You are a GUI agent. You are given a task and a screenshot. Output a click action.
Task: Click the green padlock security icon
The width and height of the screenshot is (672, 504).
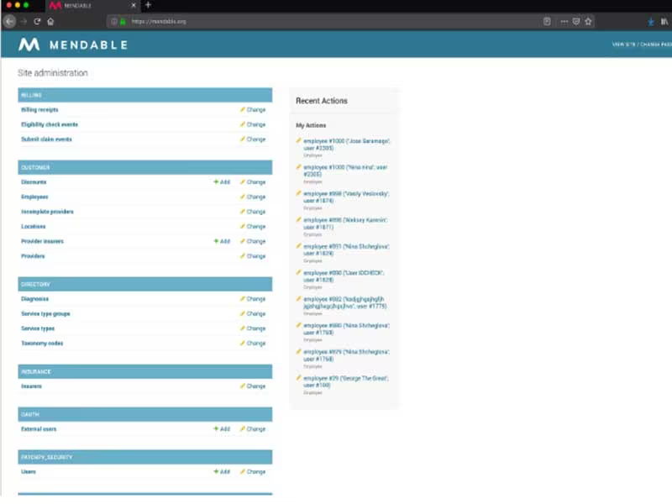tap(123, 22)
